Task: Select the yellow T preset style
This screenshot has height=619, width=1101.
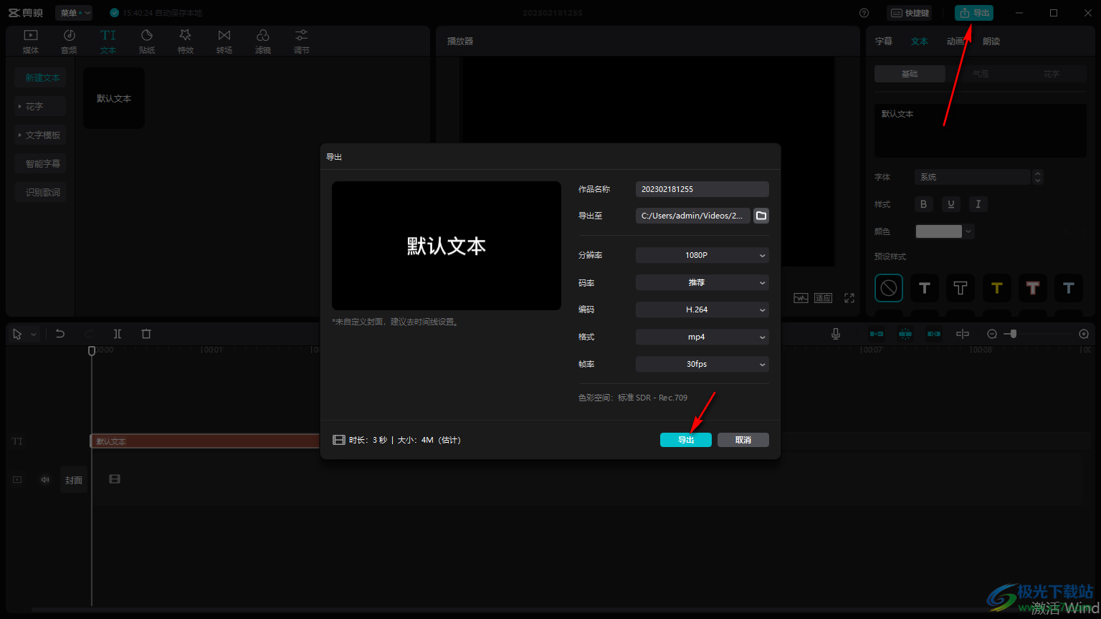Action: point(996,288)
